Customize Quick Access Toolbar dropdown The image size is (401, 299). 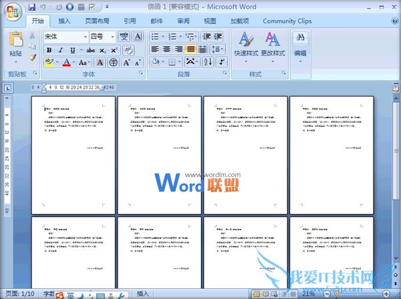(107, 7)
